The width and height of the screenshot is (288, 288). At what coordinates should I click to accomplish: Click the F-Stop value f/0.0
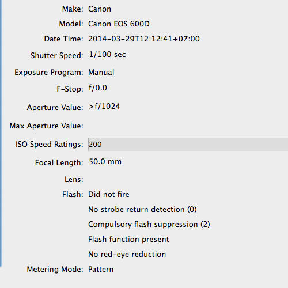coord(98,88)
